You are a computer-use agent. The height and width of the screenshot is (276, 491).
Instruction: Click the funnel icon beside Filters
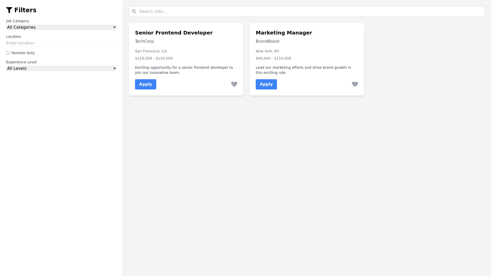point(9,10)
